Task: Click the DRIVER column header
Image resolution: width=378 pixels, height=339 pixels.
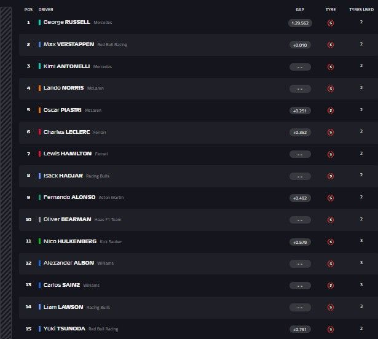Action: (45, 10)
